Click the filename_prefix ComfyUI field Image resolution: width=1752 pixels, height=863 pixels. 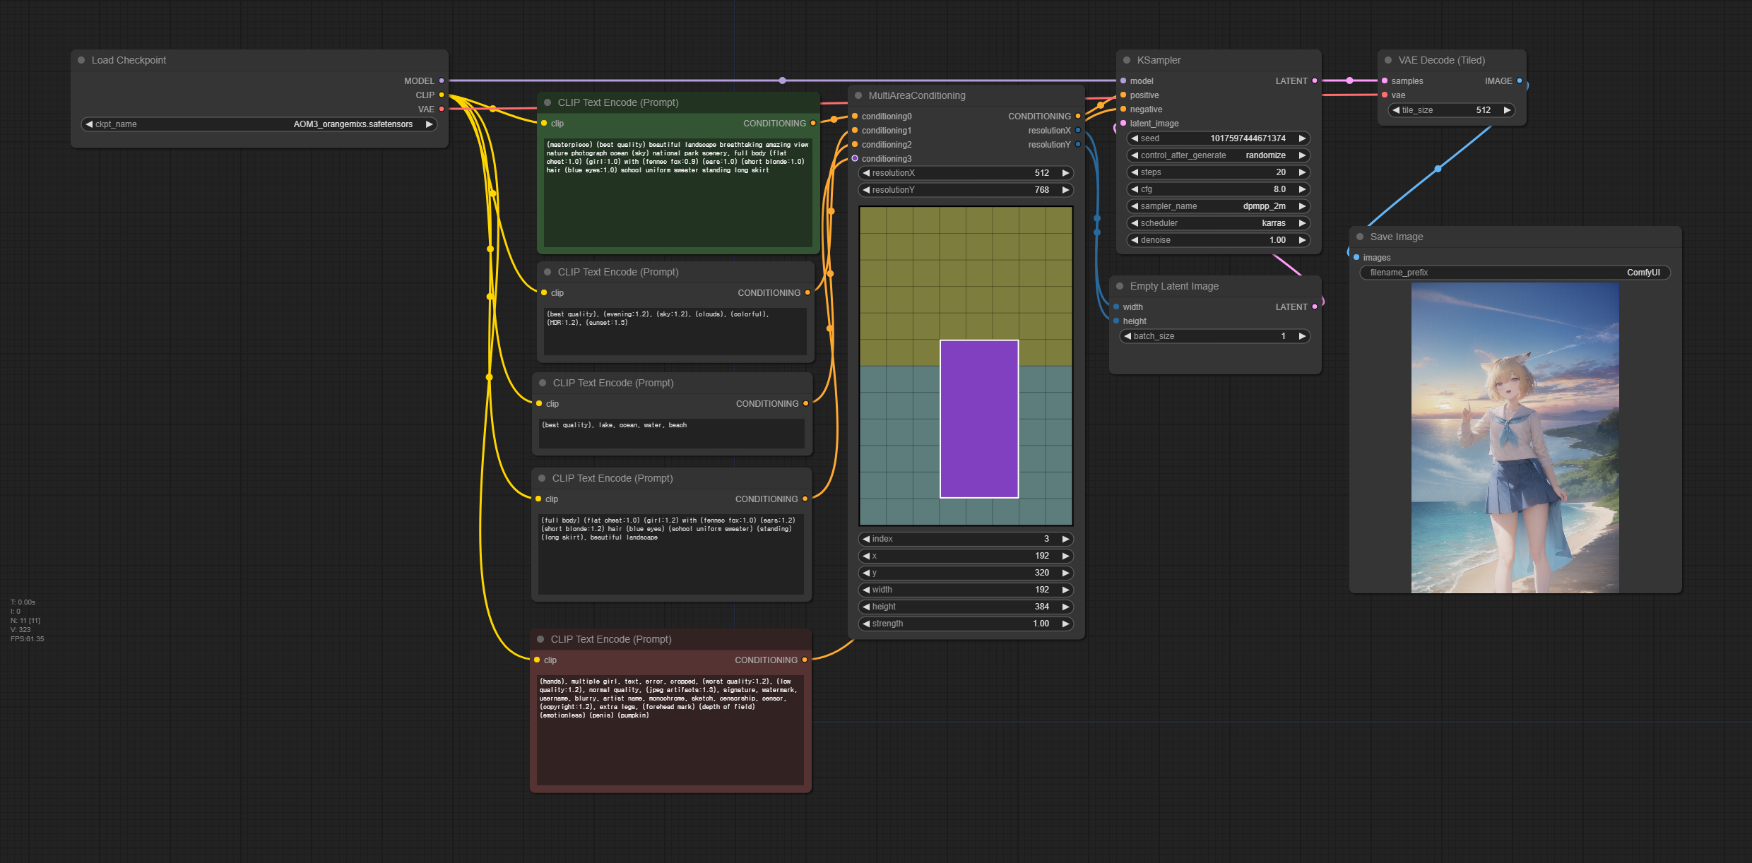[1515, 273]
